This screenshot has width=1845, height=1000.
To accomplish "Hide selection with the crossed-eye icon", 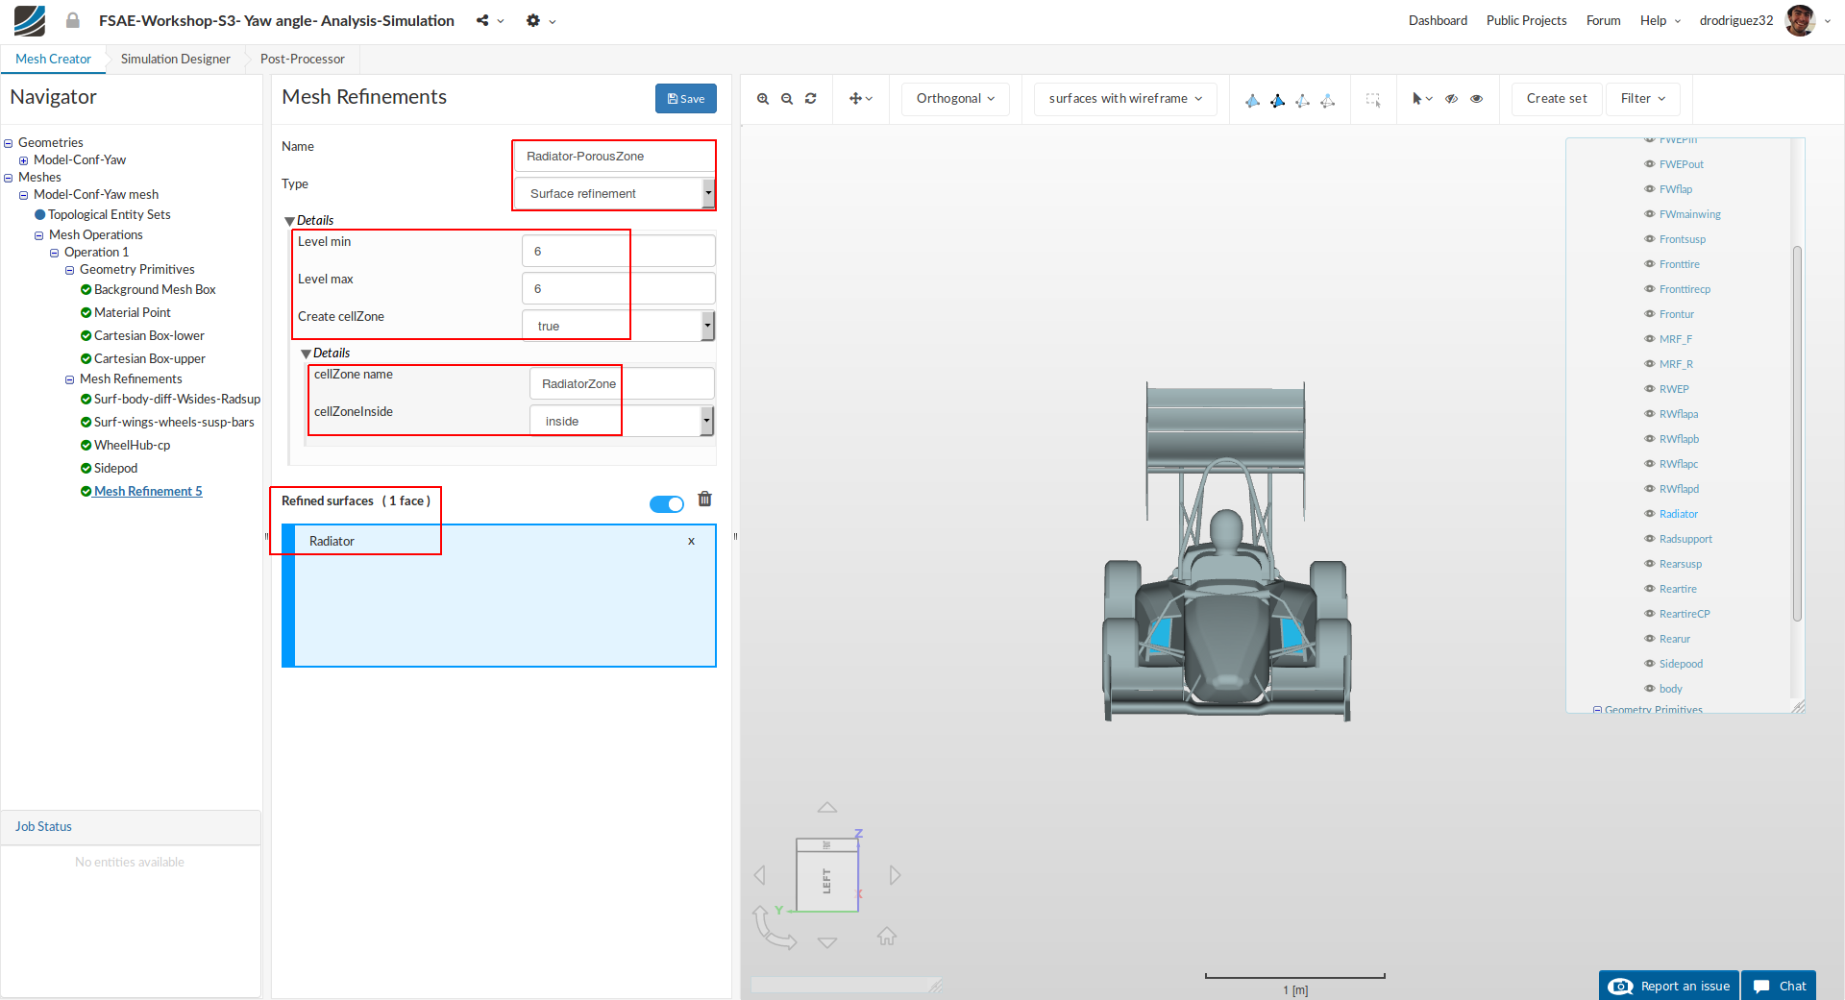I will pos(1452,99).
